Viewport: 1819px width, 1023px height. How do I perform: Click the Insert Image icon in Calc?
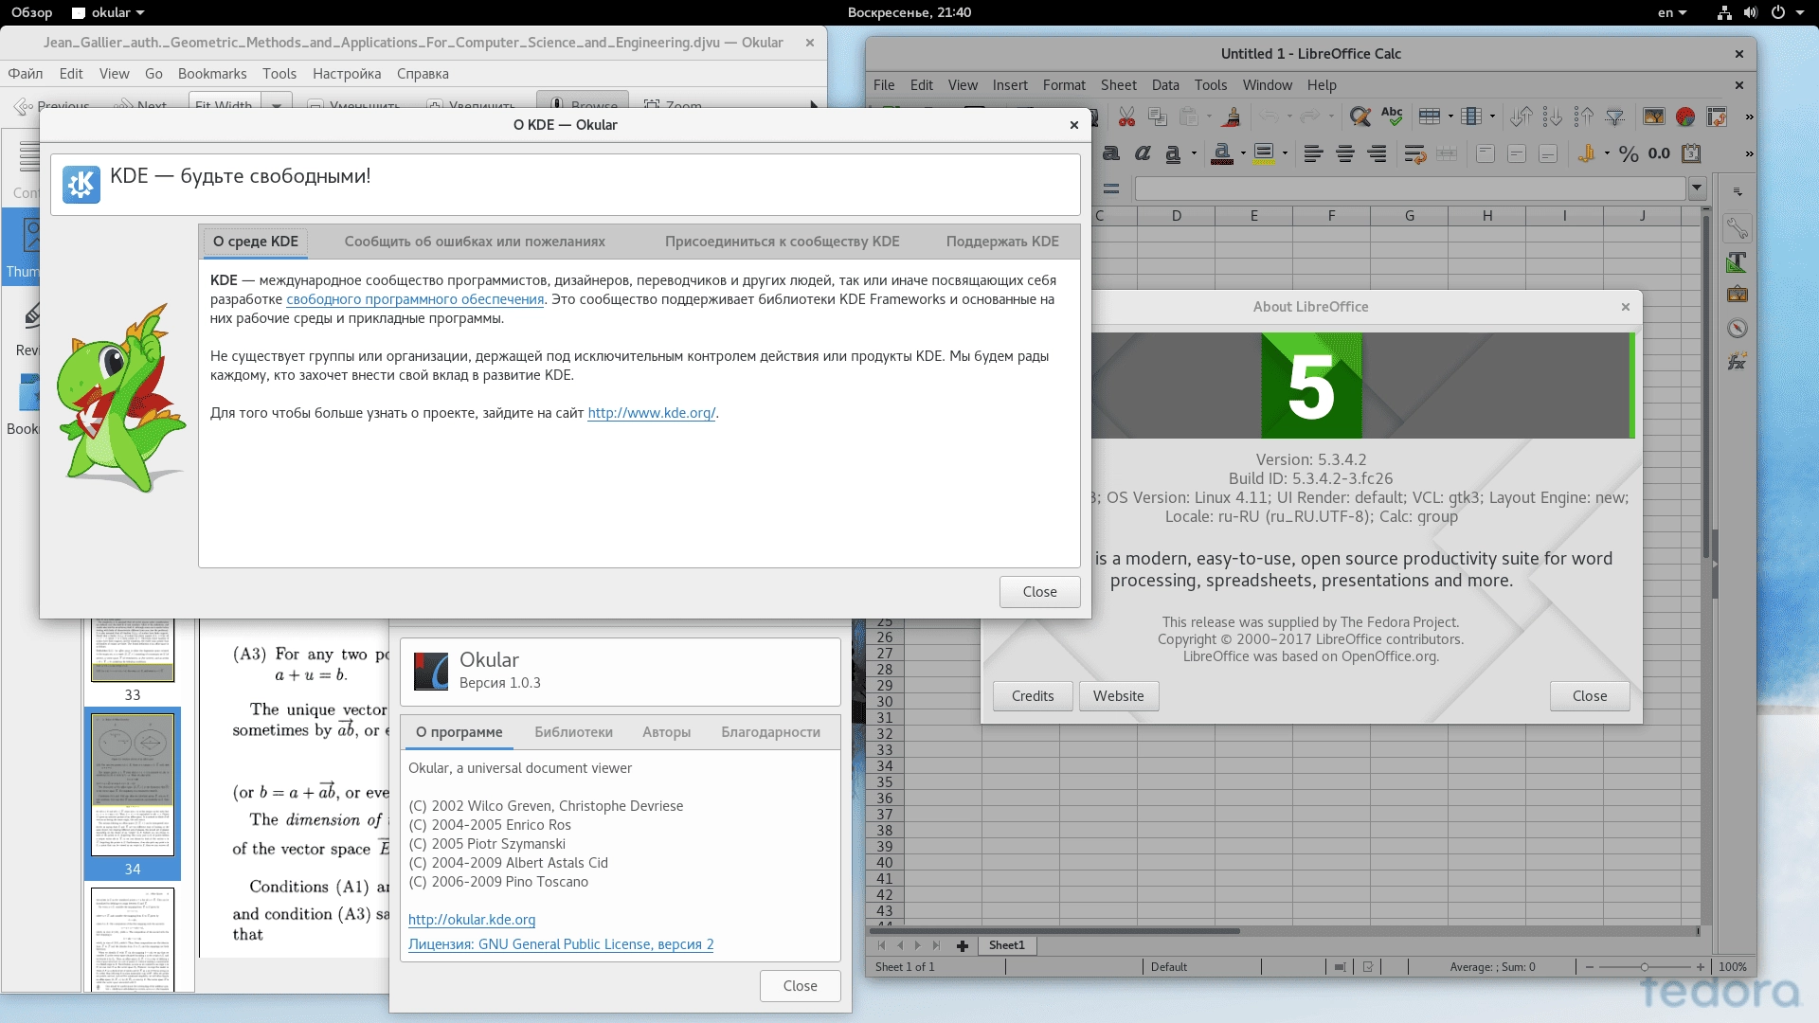click(x=1654, y=117)
